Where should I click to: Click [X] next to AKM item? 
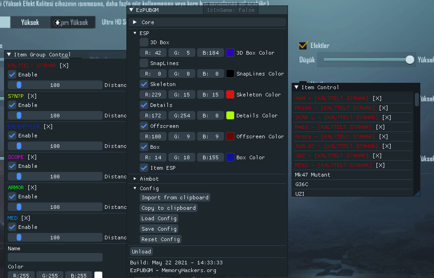pos(377,98)
